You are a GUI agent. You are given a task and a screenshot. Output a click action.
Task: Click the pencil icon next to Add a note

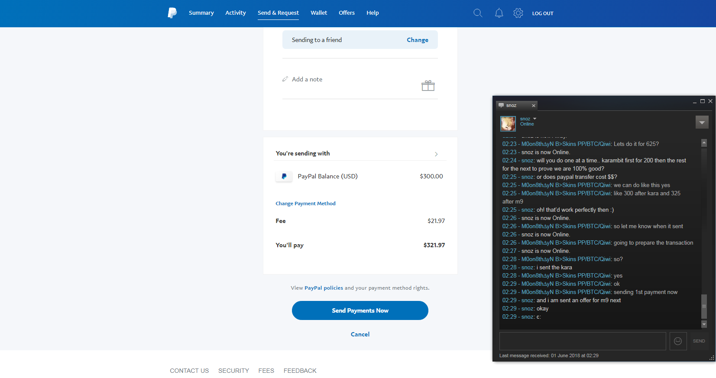coord(285,79)
